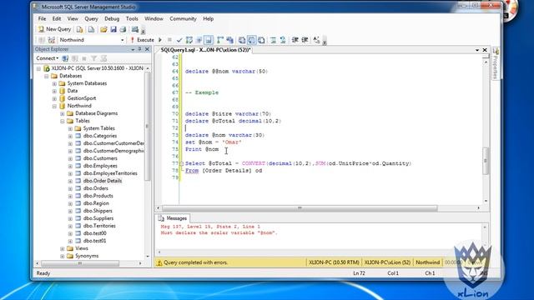This screenshot has height=300, width=534.
Task: Collapse the XLION-PC server node
Action: (x=39, y=68)
